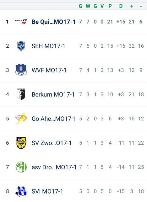The height and width of the screenshot is (202, 147).
Task: Click the plus goals-for column header
Action: (x=132, y=6)
